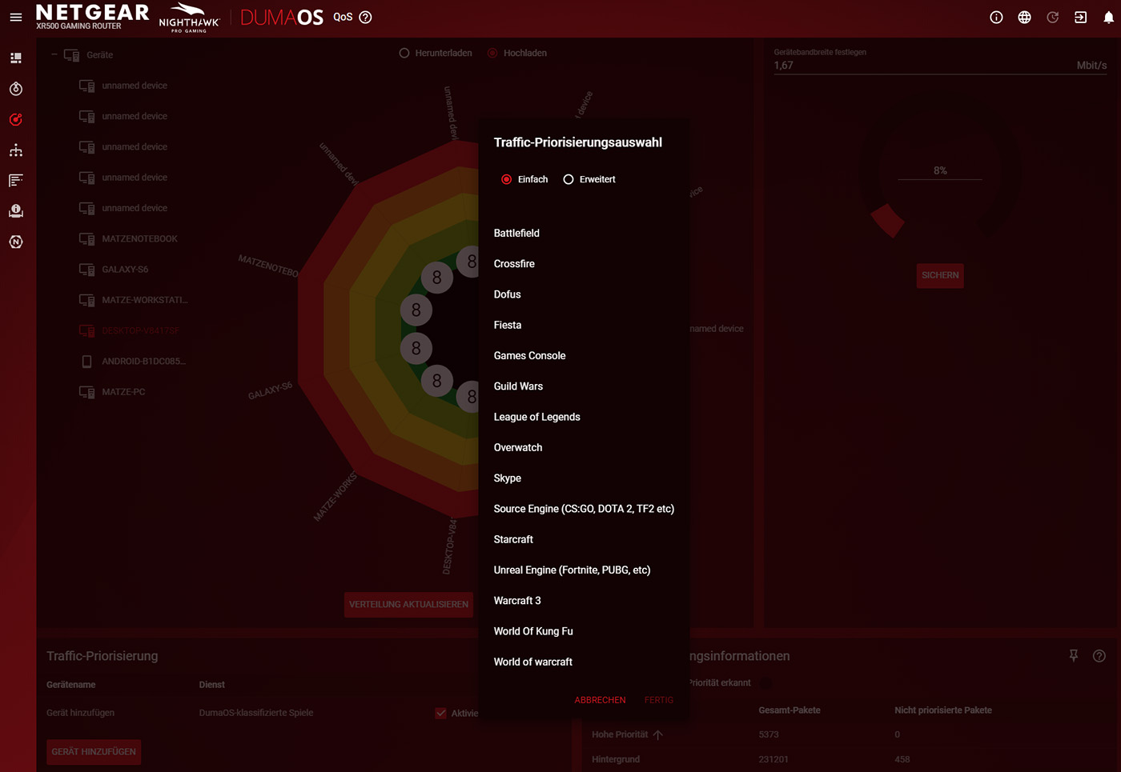
Task: Click the logout icon in header
Action: pyautogui.click(x=1080, y=18)
